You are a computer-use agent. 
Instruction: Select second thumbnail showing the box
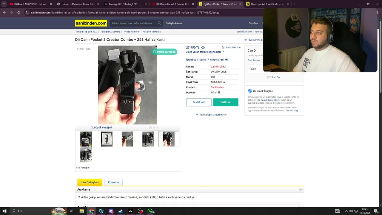(x=107, y=139)
